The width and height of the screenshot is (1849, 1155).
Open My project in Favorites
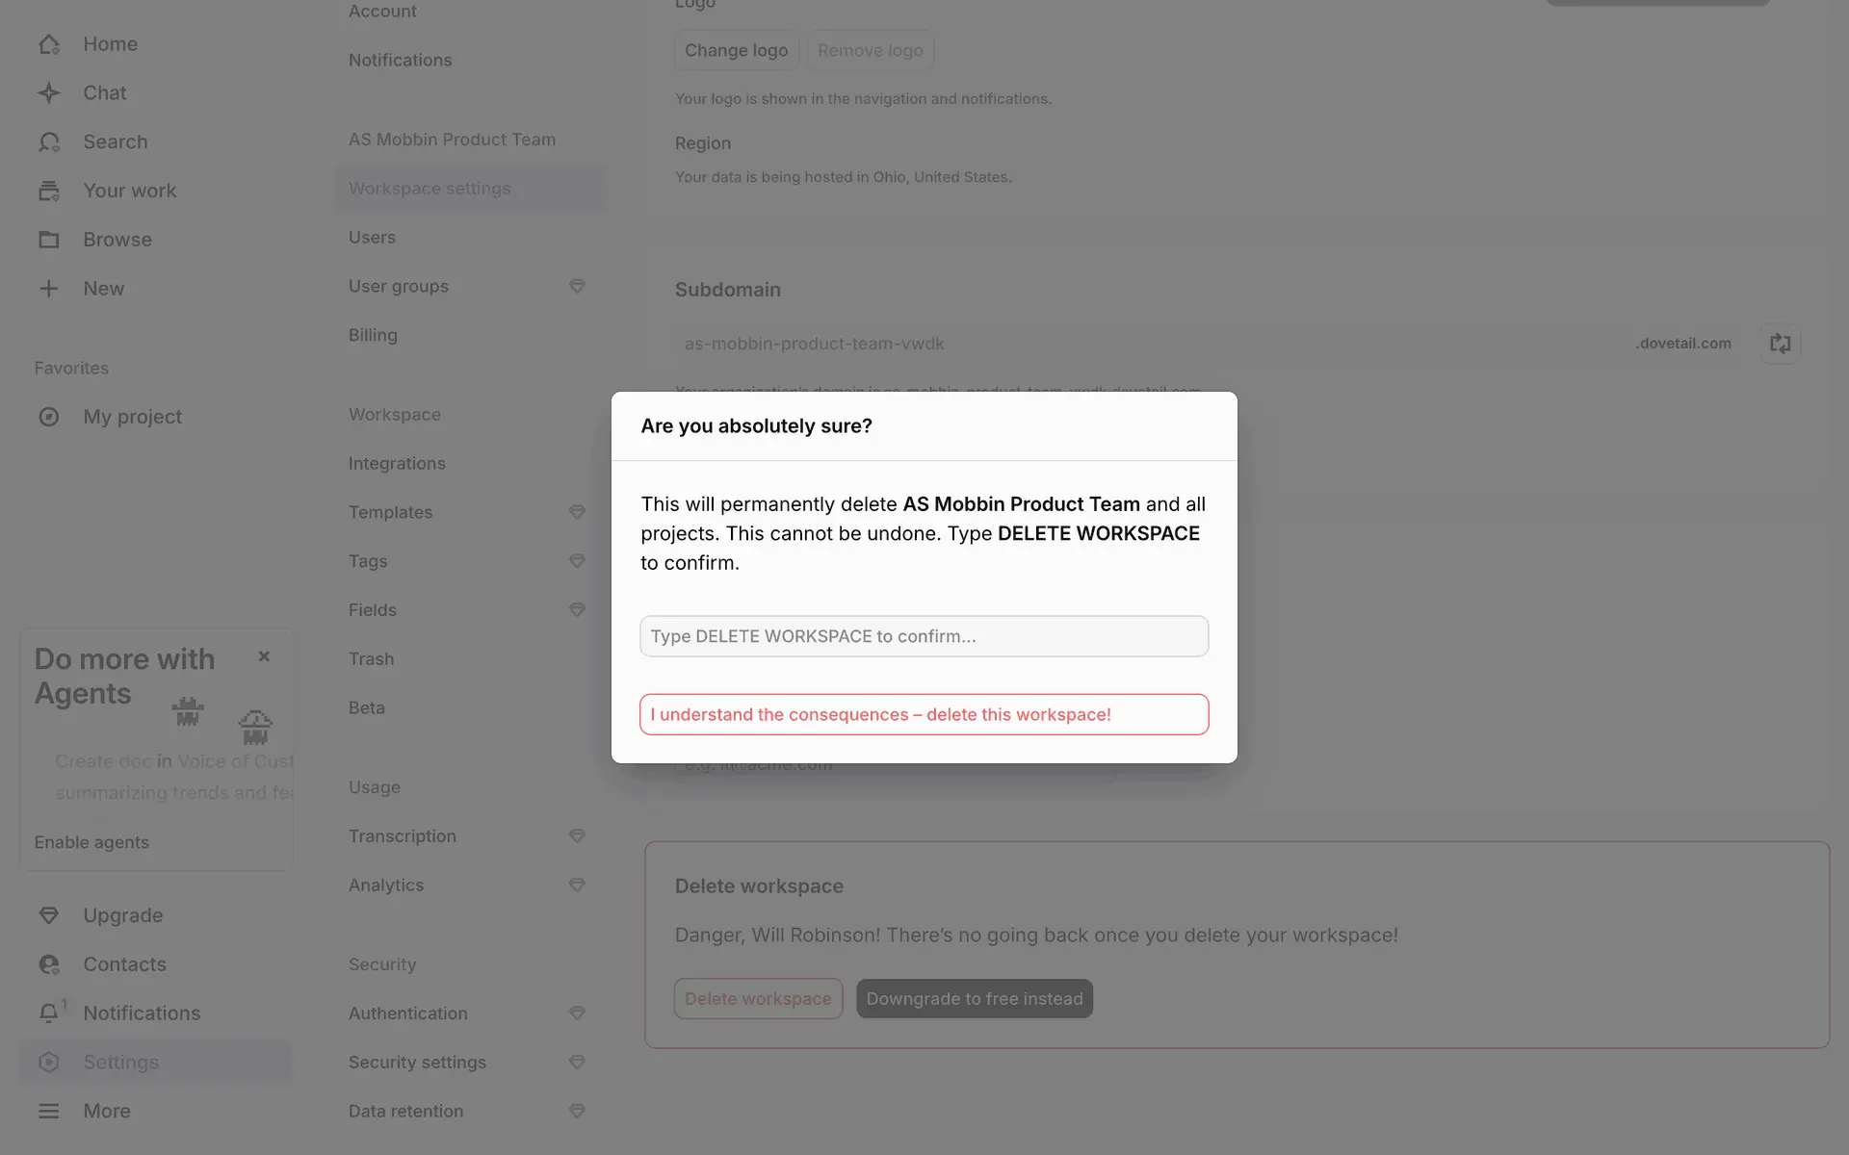132,417
